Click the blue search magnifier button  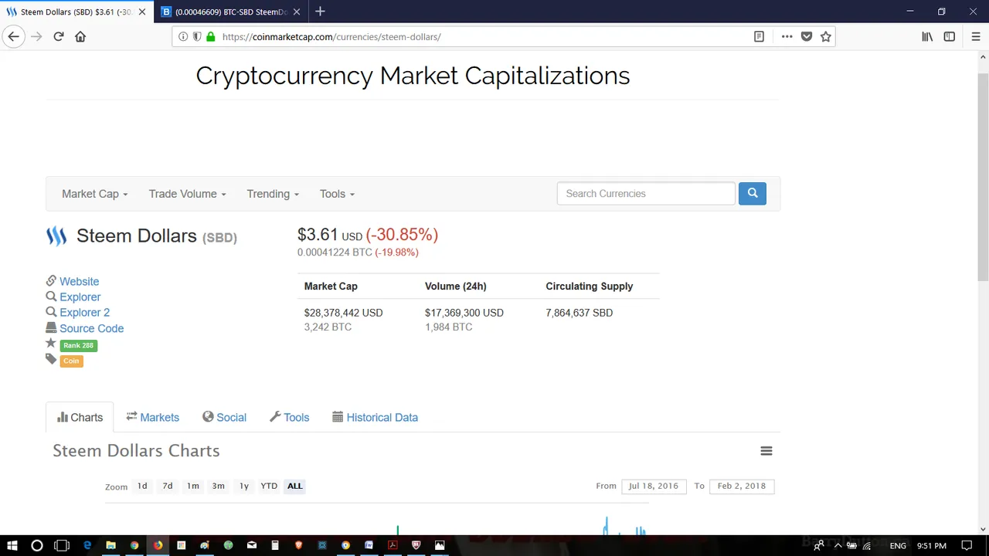click(x=752, y=193)
